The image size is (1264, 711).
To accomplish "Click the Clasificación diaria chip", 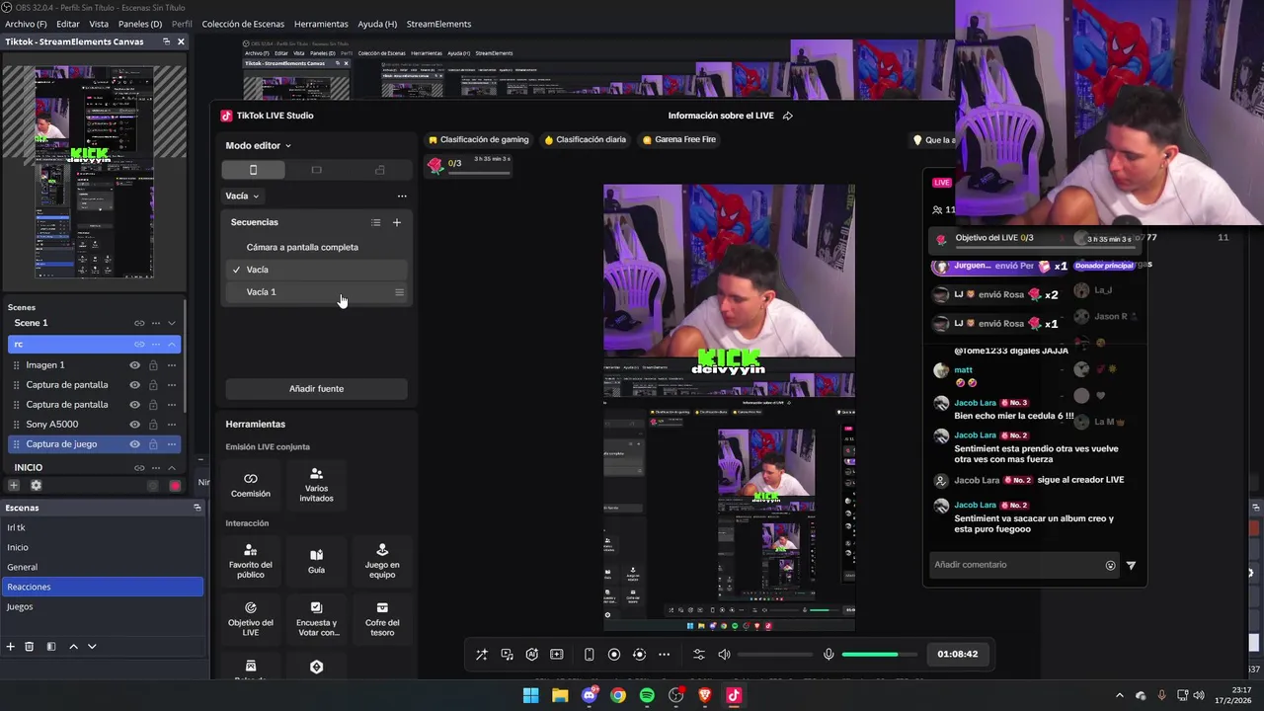I will coord(585,139).
